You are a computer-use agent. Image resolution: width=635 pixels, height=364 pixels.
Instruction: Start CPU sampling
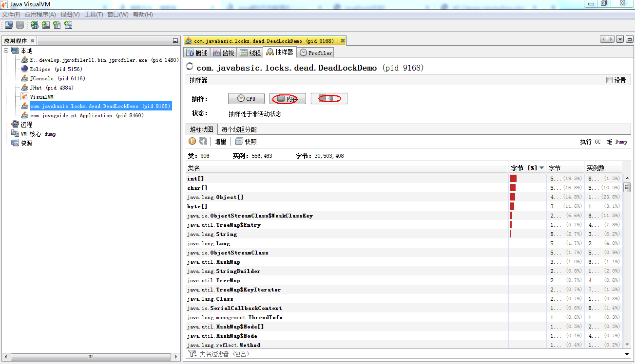[x=246, y=98]
